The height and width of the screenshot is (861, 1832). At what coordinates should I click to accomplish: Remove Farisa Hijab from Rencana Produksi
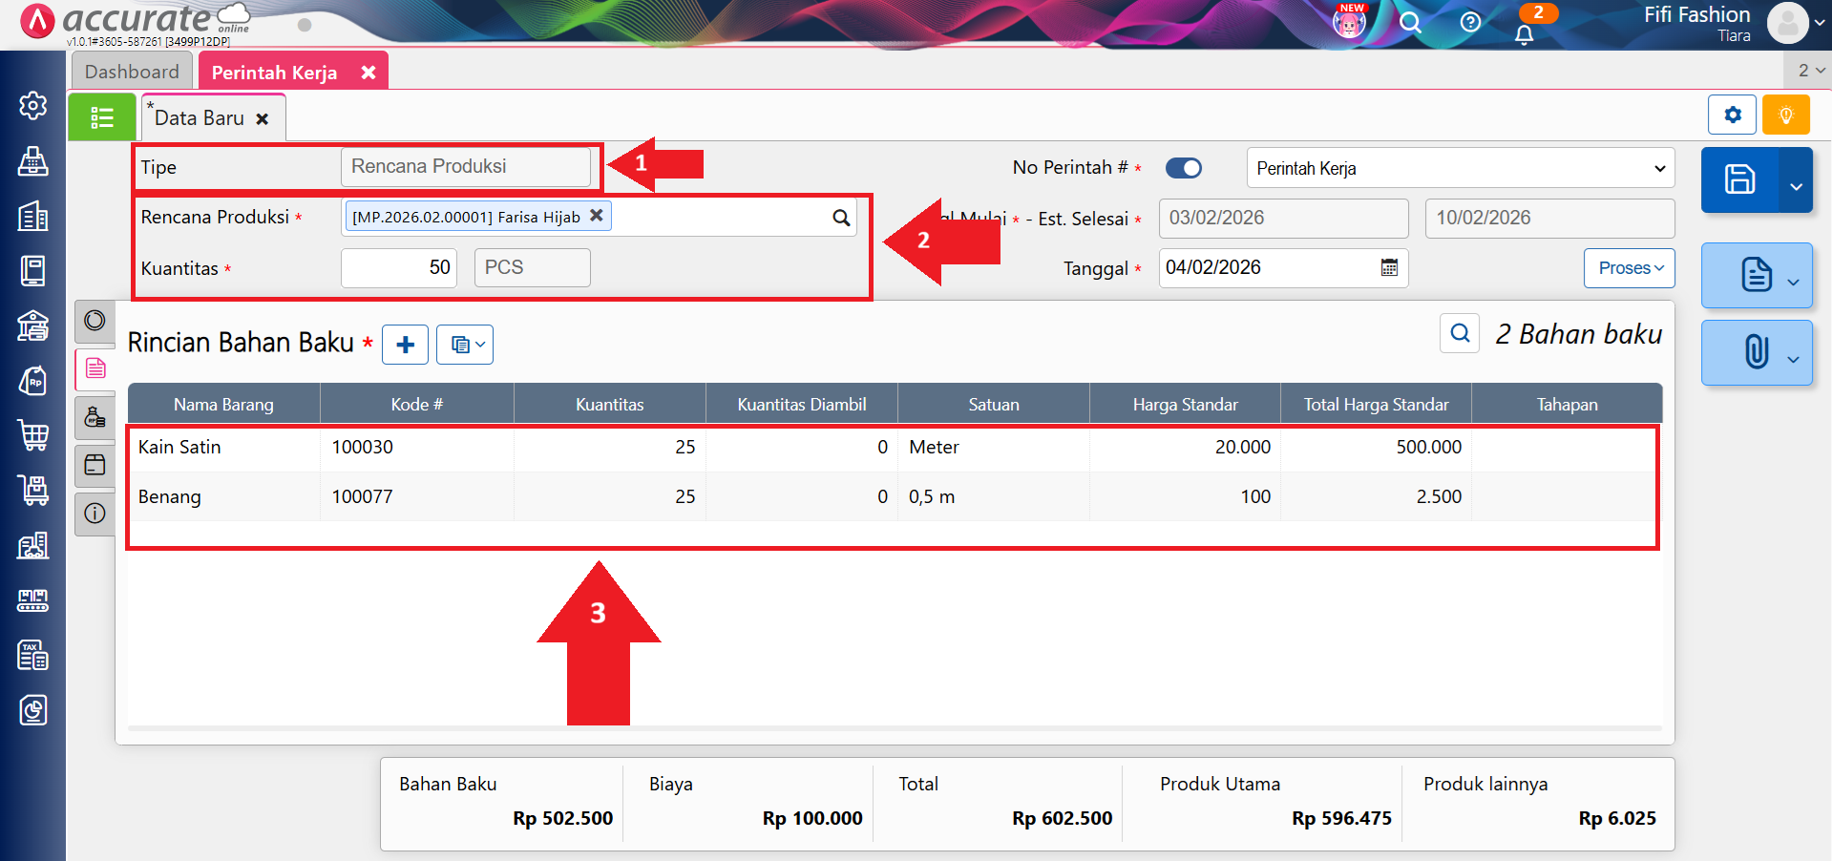point(597,216)
